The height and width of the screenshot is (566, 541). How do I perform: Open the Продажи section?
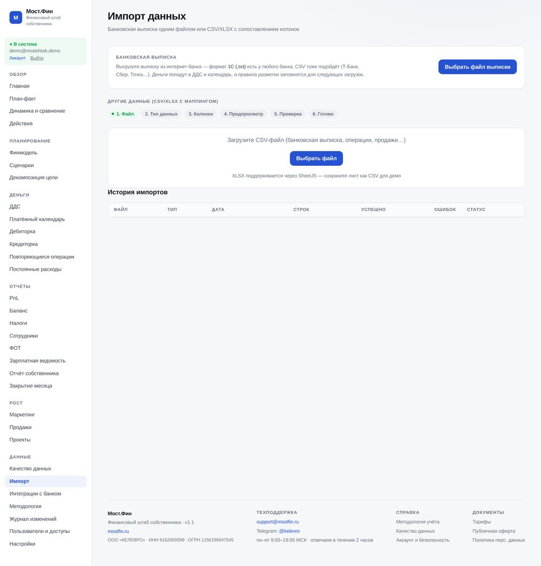tap(46, 427)
